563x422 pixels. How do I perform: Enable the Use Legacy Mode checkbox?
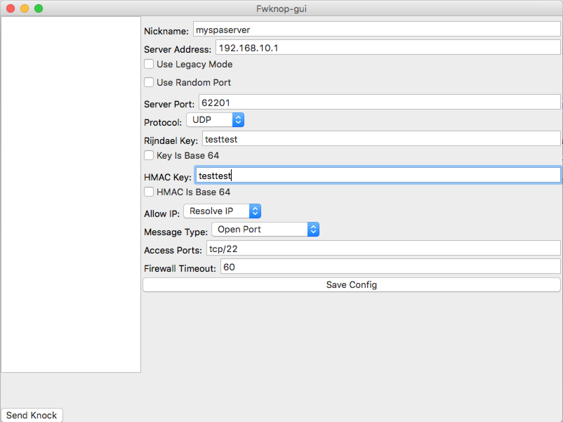(149, 64)
